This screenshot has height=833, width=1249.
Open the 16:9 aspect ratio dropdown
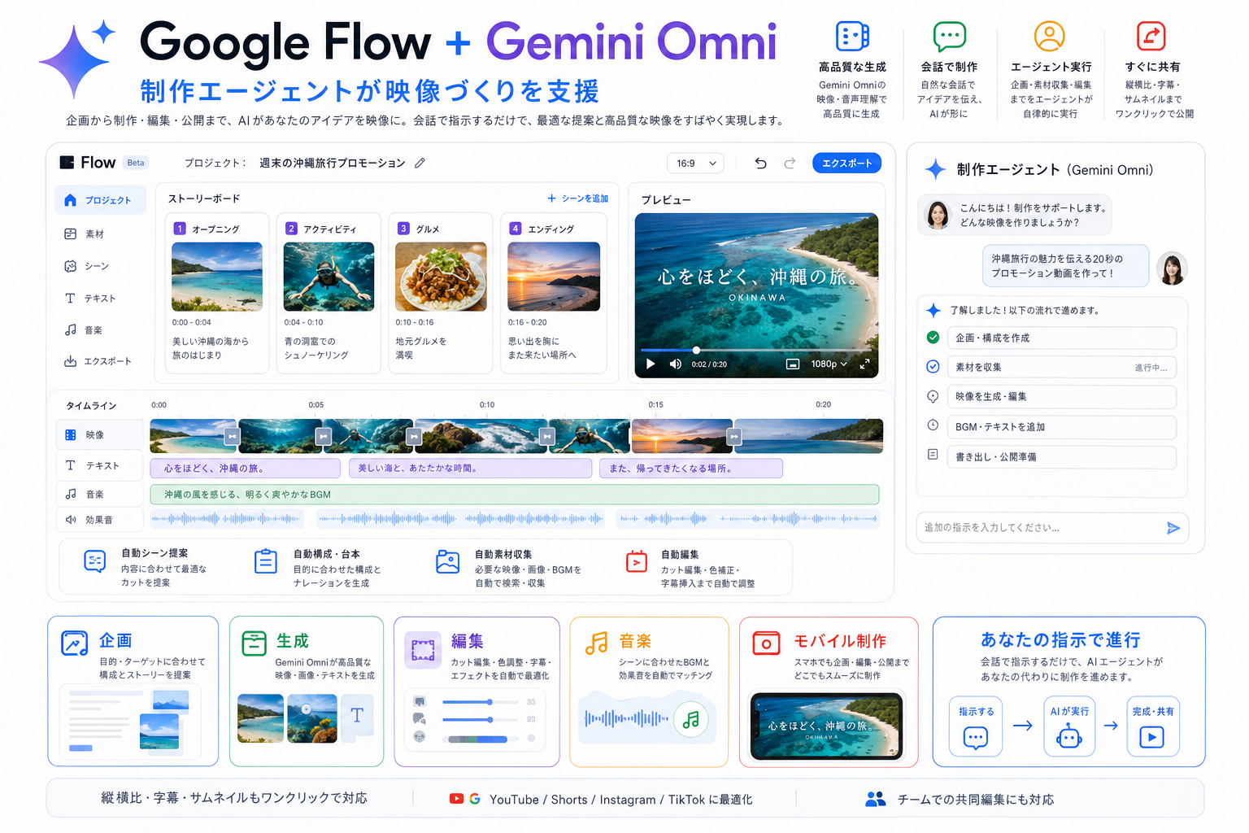pos(695,164)
